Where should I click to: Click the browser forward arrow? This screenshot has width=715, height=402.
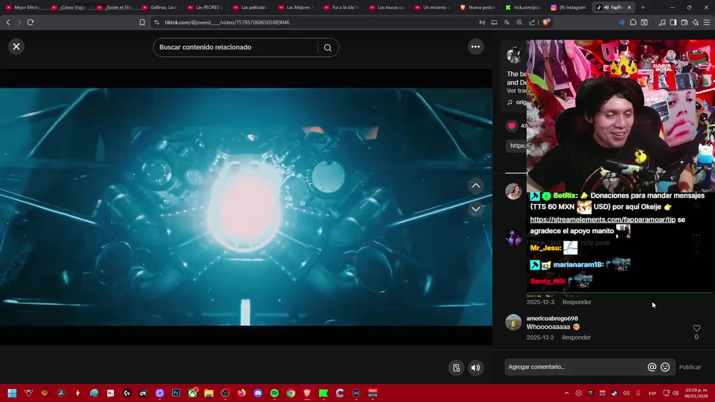click(19, 22)
